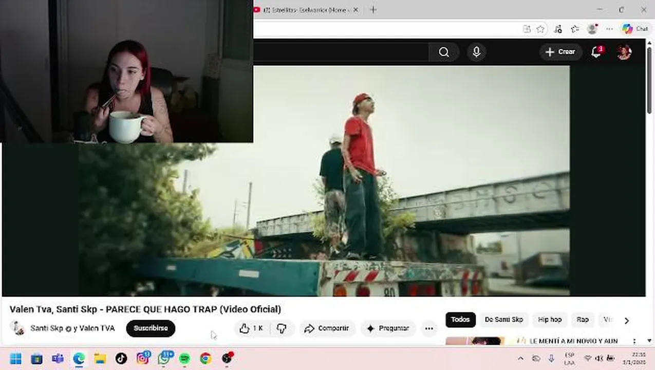Viewport: 655px width, 370px height.
Task: Open Windows Start menu
Action: [x=15, y=359]
